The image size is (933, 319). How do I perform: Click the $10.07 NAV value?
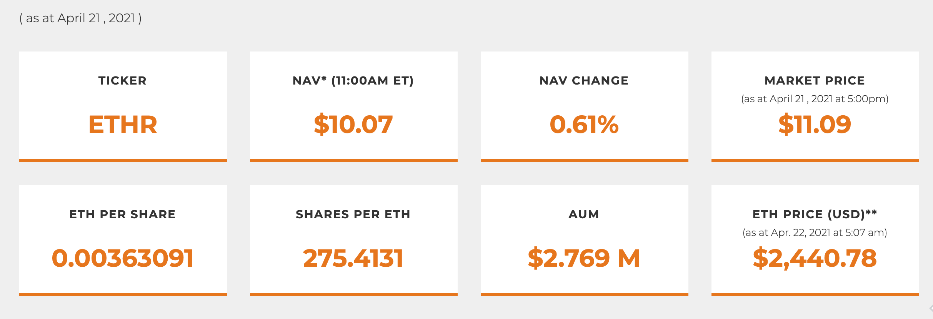(x=353, y=125)
